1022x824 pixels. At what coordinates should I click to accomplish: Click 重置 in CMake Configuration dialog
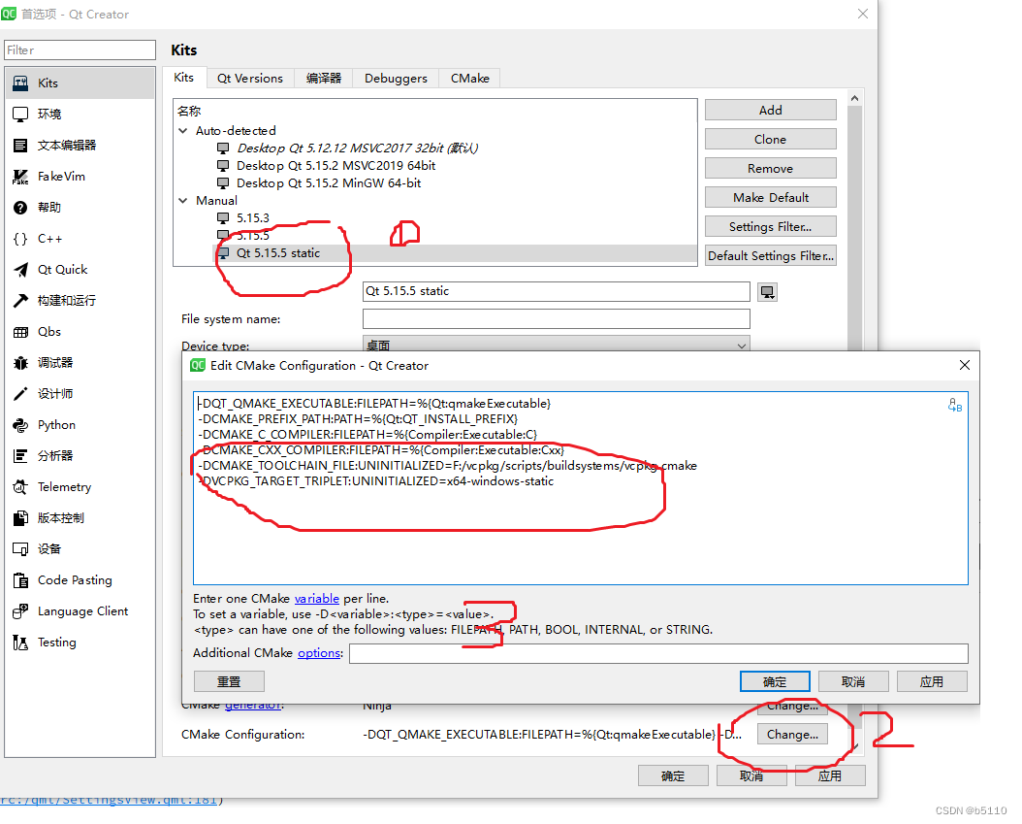click(229, 681)
